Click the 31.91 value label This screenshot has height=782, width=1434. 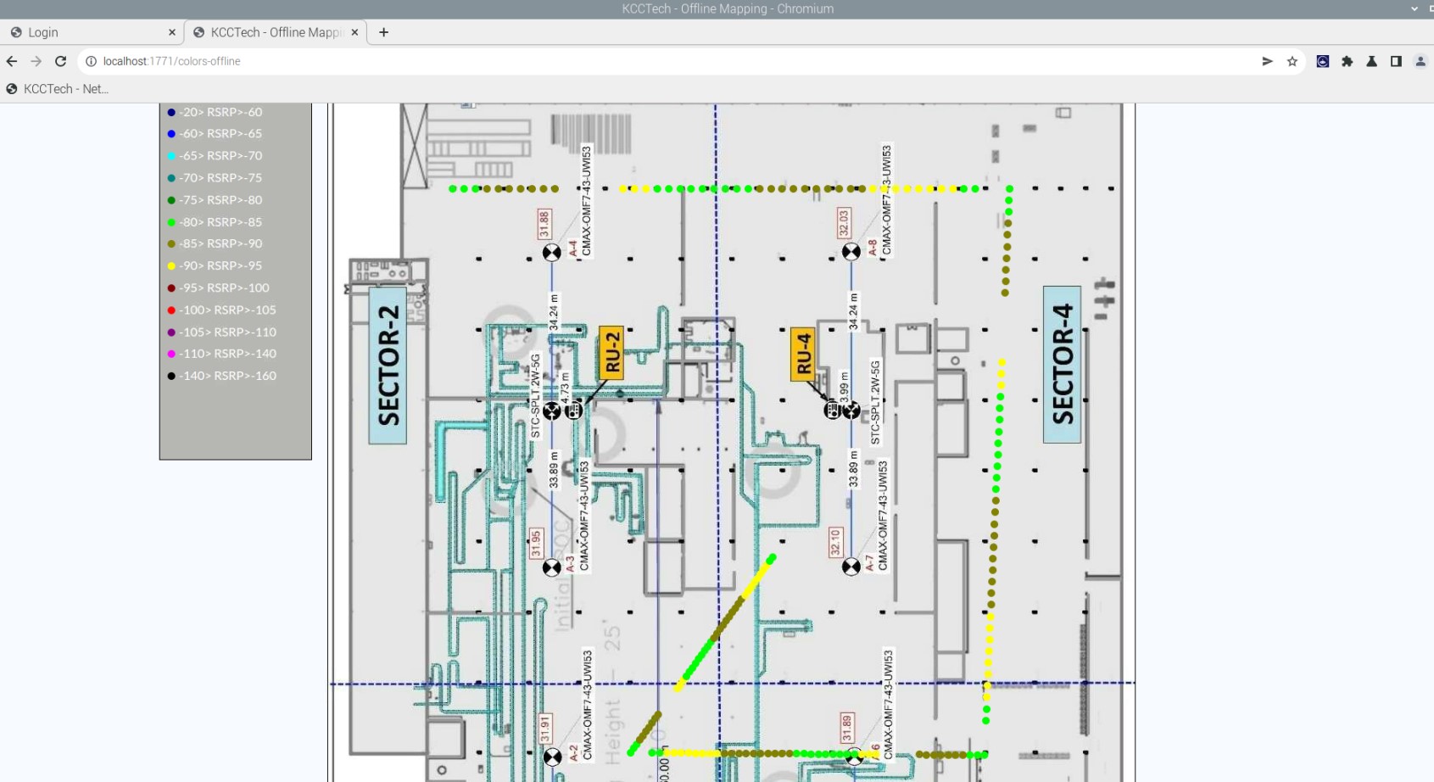(545, 729)
